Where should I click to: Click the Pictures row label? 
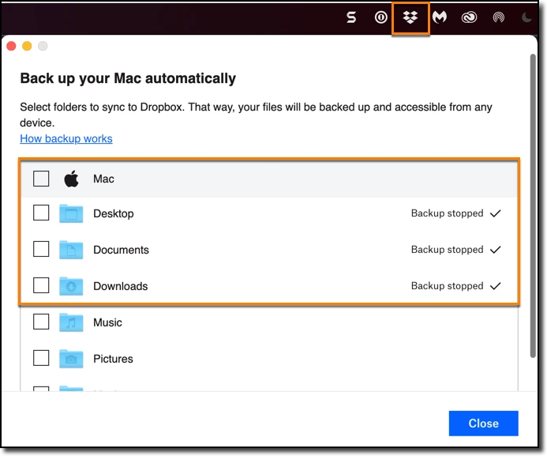pos(113,359)
